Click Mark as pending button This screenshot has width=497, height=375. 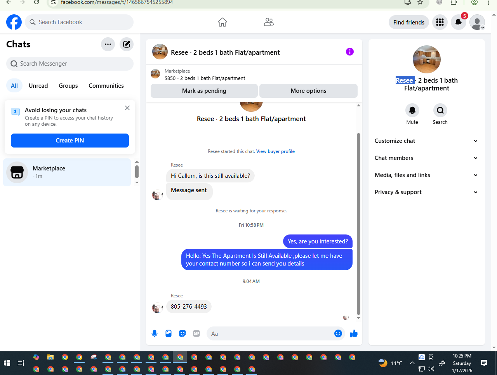(204, 91)
